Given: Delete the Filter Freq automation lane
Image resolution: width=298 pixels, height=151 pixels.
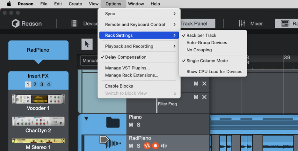Looking at the screenshot, I should point(204,97).
